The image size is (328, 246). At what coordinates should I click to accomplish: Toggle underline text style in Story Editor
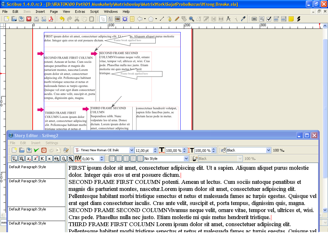pos(14,159)
